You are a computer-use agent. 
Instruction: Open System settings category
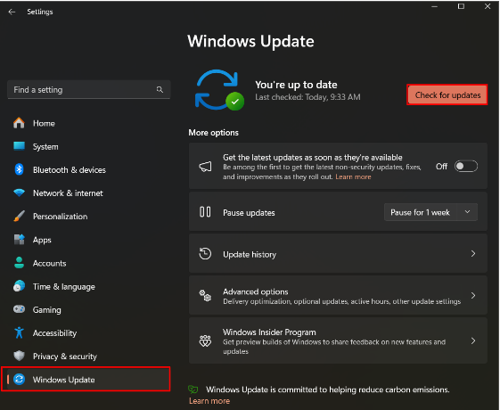[x=45, y=147]
